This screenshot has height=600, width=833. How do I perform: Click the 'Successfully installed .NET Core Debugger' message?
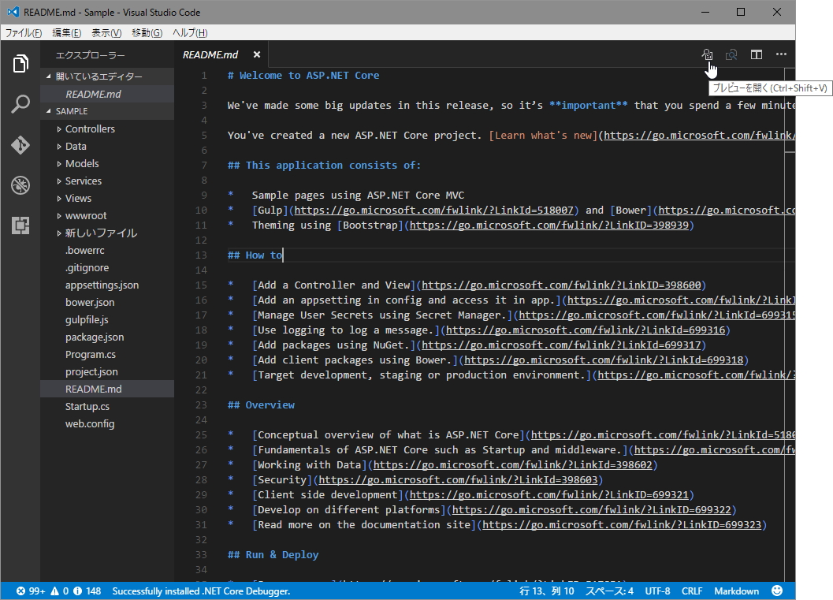(x=201, y=591)
